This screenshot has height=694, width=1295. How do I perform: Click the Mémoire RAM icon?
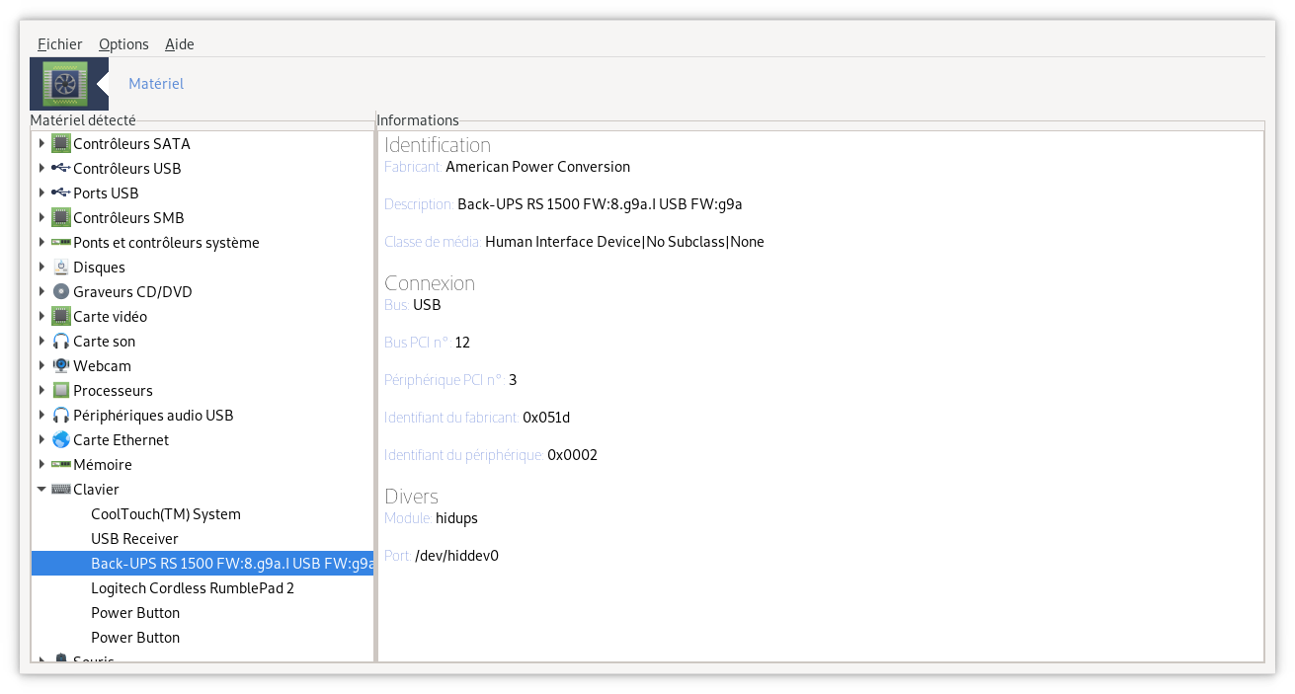pyautogui.click(x=61, y=465)
